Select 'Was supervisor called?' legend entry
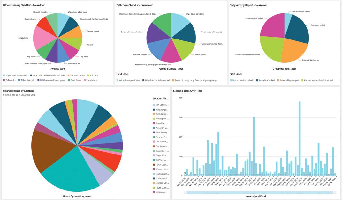Viewport: 342px width, 200px height. coord(242,80)
